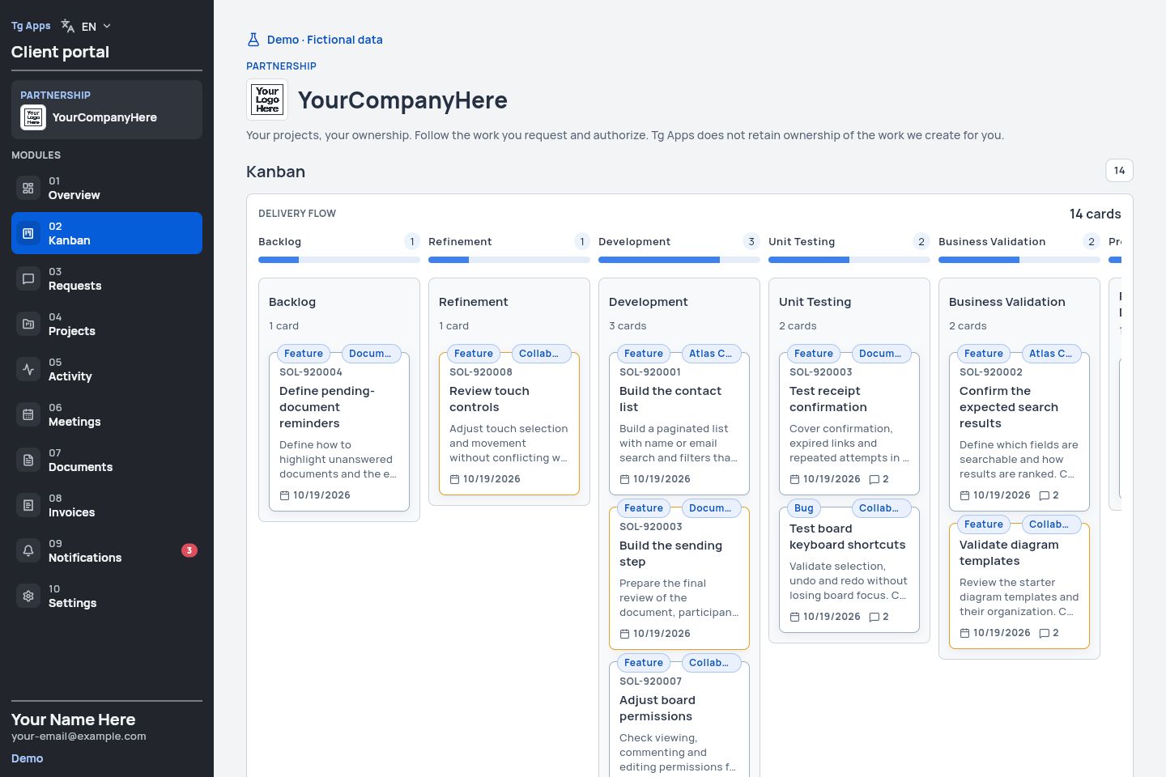
Task: Click the calendar icon on Review touch controls card
Action: tap(454, 479)
